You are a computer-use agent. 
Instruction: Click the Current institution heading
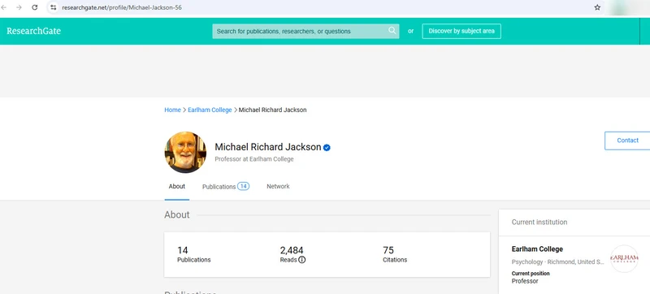tap(539, 222)
